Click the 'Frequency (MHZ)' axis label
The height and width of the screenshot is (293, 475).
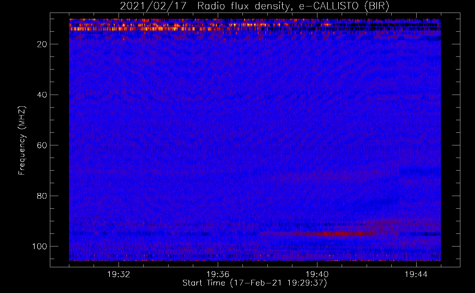point(22,141)
